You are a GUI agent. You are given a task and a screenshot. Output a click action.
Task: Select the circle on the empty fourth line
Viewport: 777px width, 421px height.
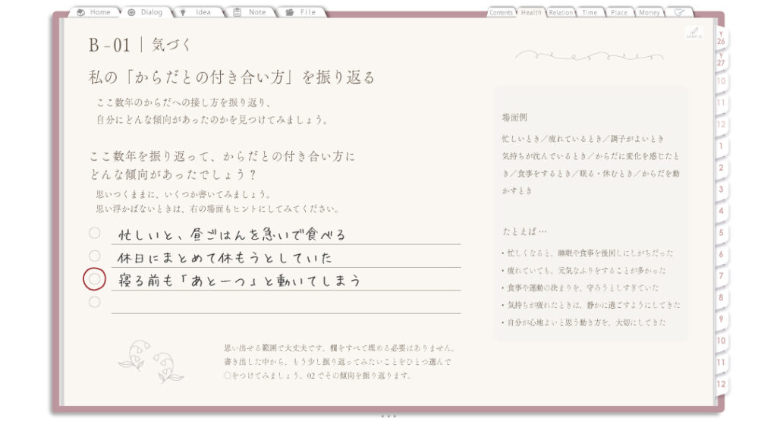point(95,302)
